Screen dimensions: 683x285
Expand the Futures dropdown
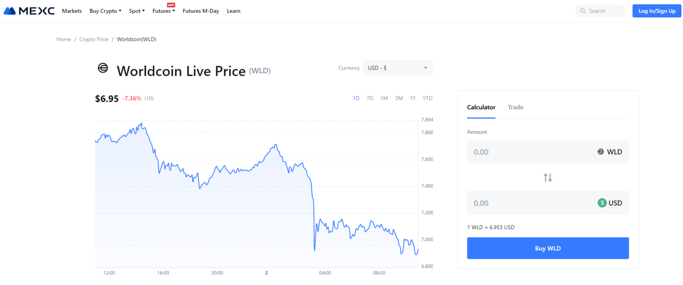(x=163, y=11)
